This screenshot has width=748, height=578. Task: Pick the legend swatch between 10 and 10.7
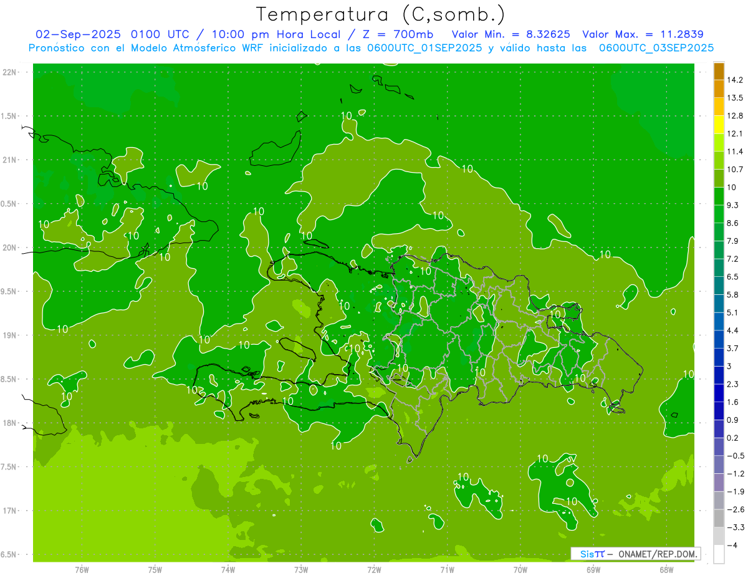(x=719, y=178)
